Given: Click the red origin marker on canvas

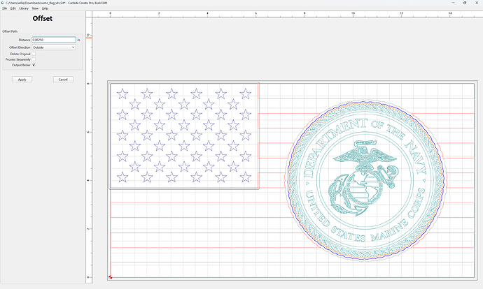Looking at the screenshot, I should pyautogui.click(x=111, y=277).
